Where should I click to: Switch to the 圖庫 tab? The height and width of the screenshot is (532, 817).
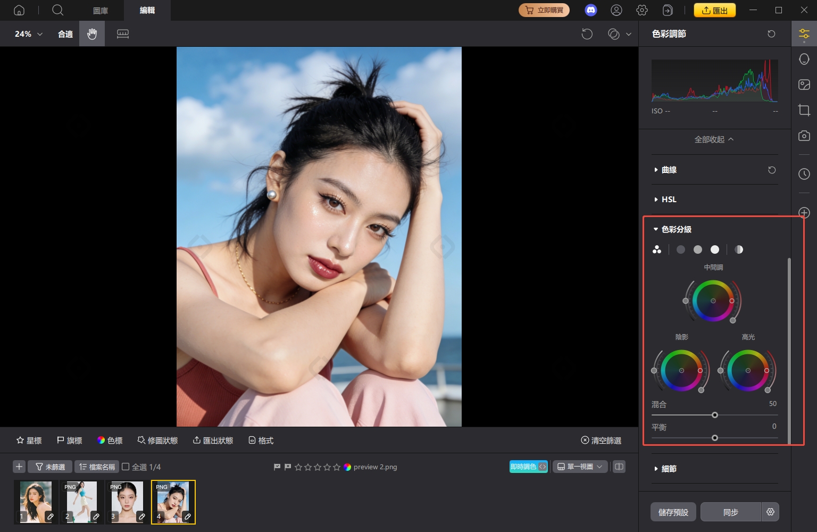click(100, 10)
